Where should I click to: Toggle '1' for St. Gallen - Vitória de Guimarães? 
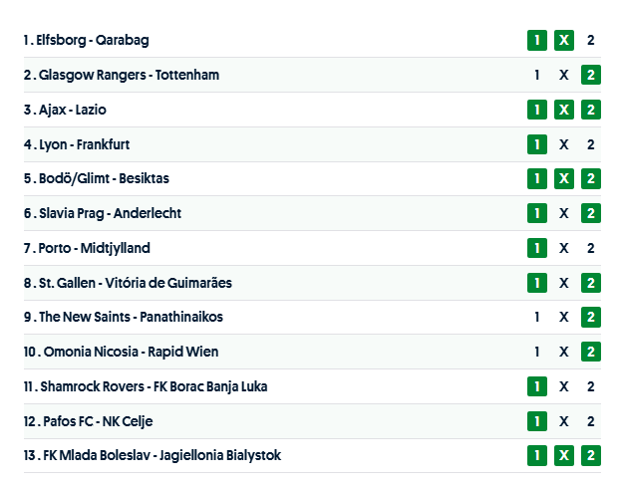click(x=537, y=283)
